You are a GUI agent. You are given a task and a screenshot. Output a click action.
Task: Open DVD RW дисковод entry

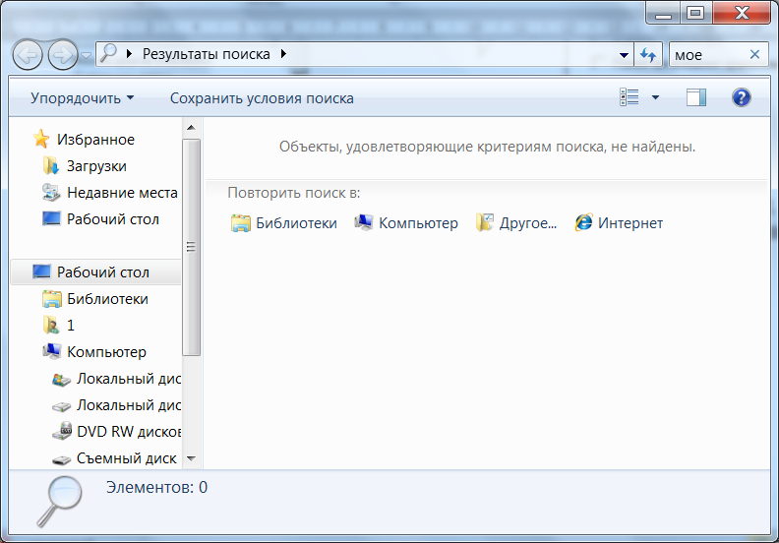tap(129, 432)
